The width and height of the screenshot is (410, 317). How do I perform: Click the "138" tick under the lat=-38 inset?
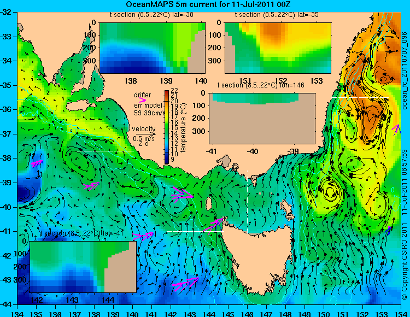(x=131, y=81)
